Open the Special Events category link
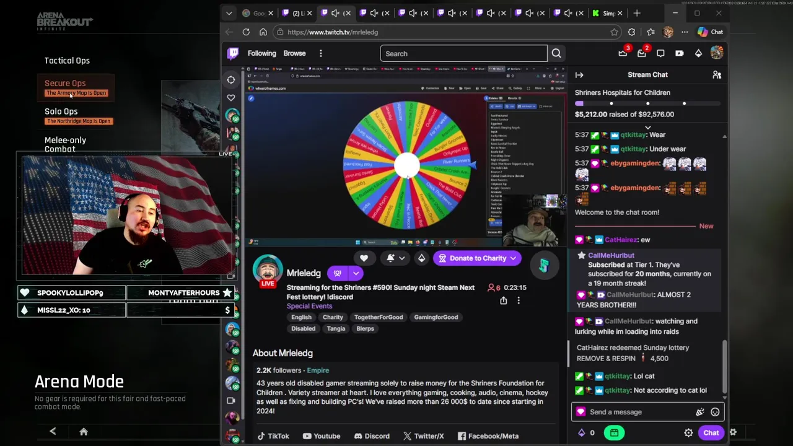The image size is (793, 446). click(309, 306)
